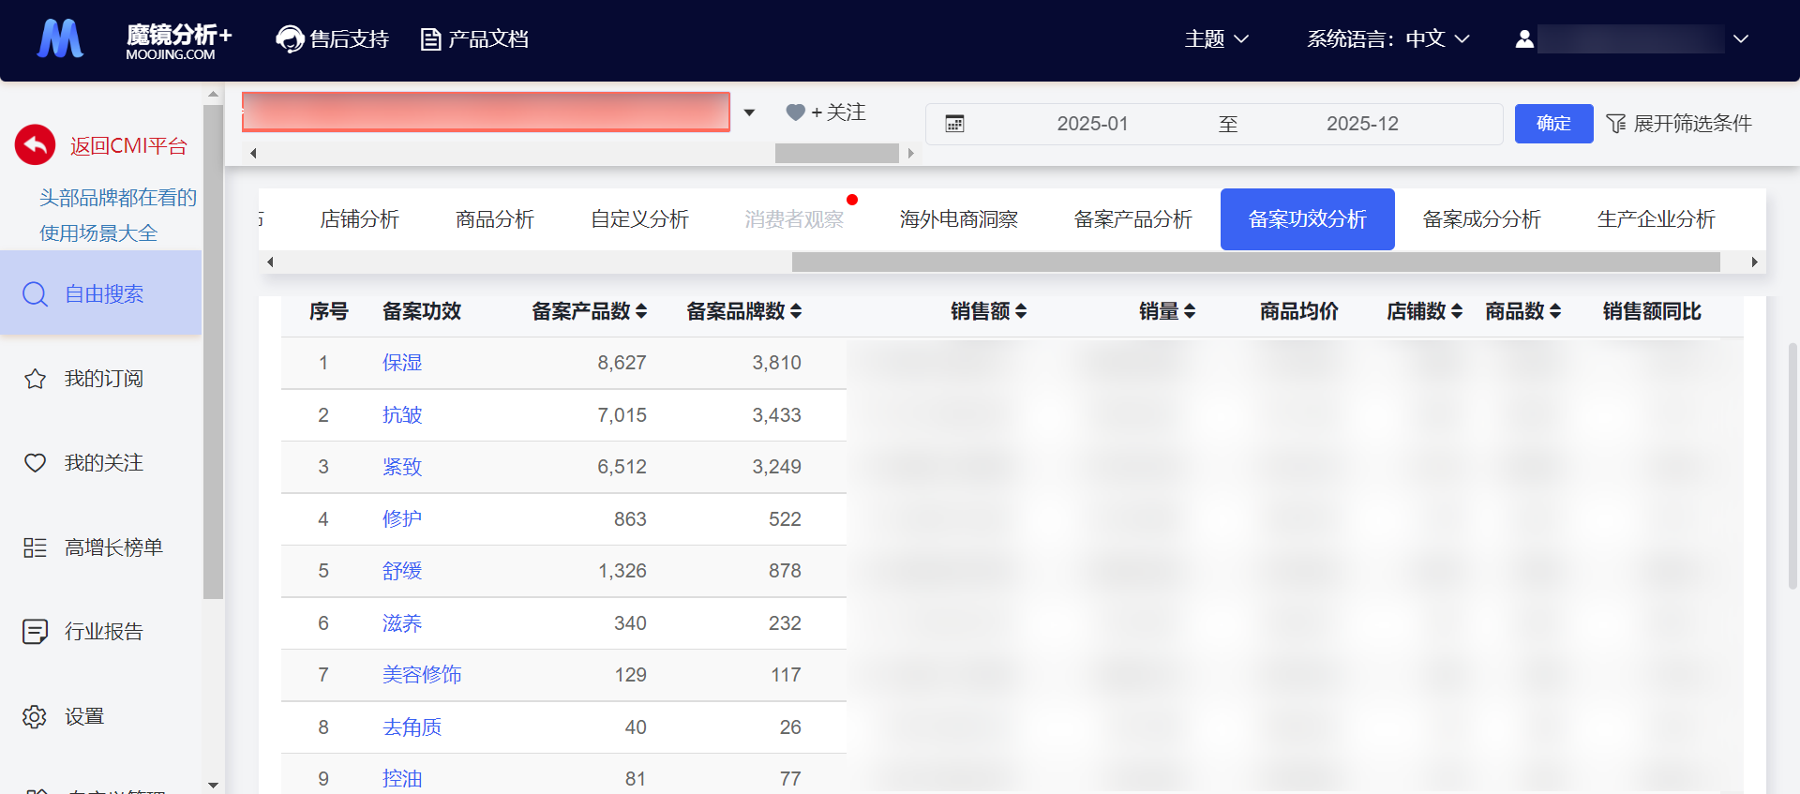The width and height of the screenshot is (1800, 794).
Task: Open the 保湿 efficacy link
Action: [402, 363]
